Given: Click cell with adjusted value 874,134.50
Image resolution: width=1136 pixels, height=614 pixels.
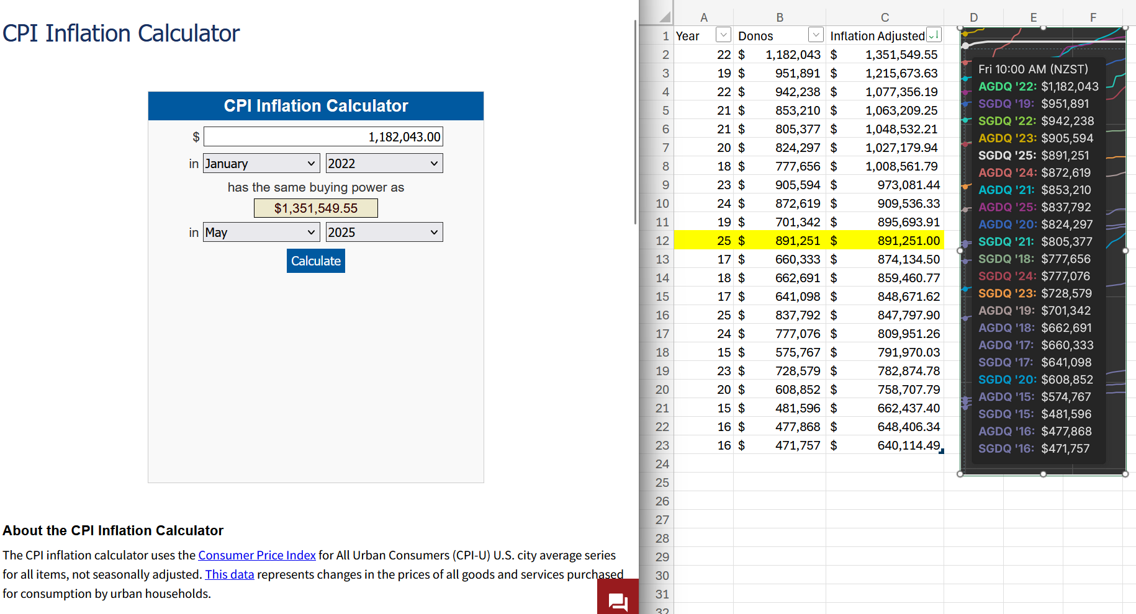Looking at the screenshot, I should (885, 259).
